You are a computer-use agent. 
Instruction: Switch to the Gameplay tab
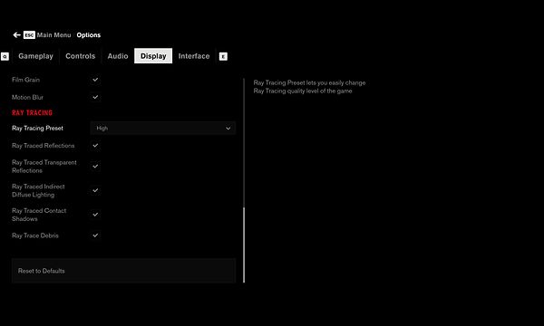click(35, 56)
